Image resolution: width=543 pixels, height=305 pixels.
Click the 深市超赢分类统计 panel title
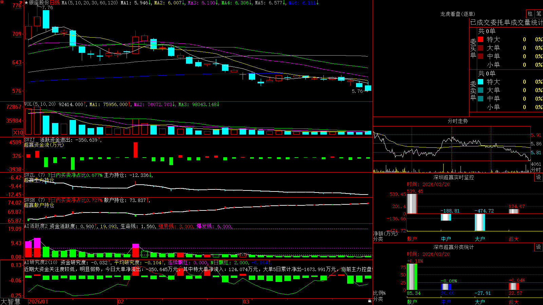[453, 247]
